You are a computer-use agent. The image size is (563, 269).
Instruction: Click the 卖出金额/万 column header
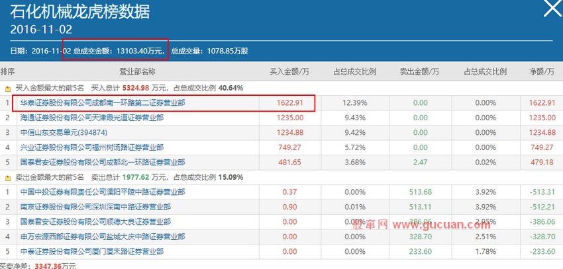point(420,71)
